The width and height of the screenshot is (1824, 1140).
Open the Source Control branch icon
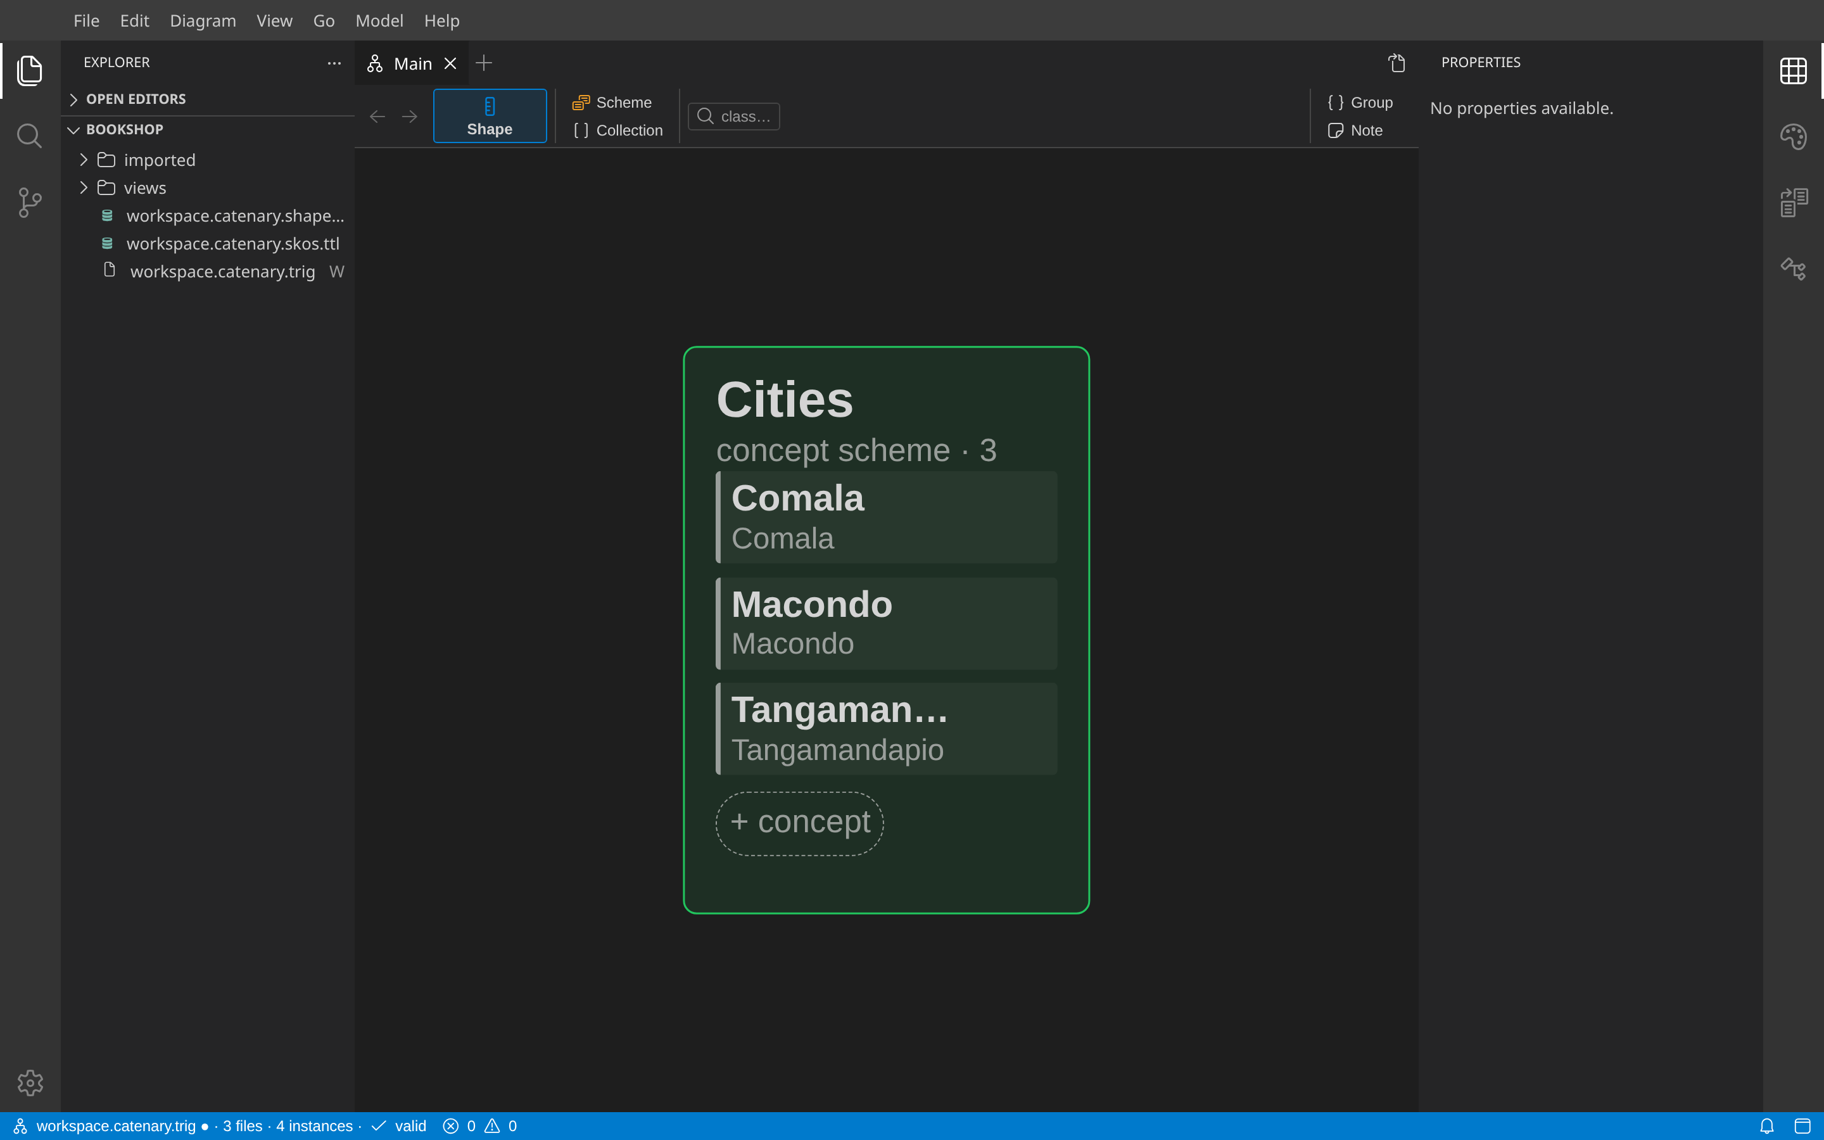(29, 202)
